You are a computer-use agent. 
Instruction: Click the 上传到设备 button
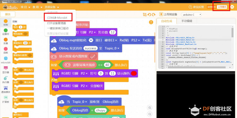pyautogui.click(x=168, y=14)
